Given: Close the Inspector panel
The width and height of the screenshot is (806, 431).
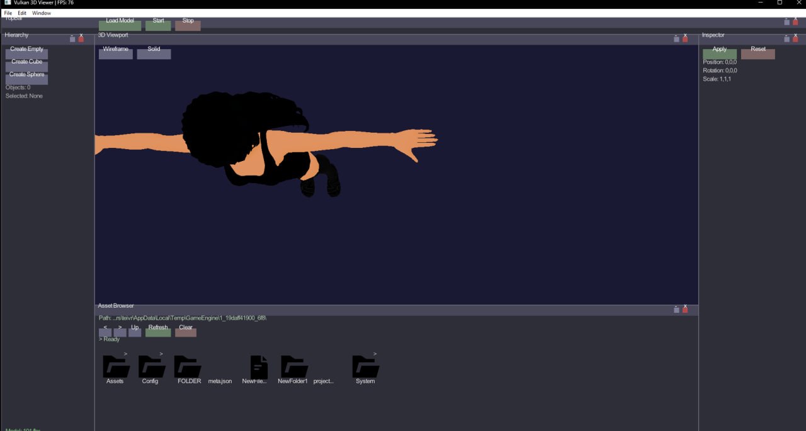Looking at the screenshot, I should (795, 39).
